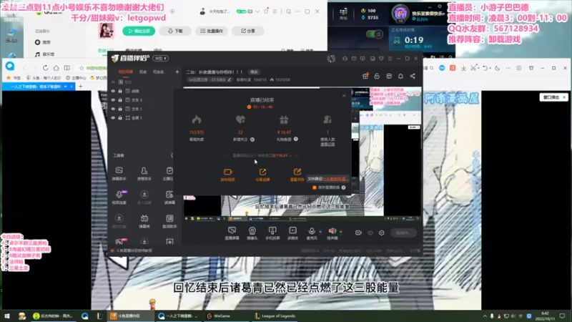The image size is (572, 322).
Task: Expand microphone options arrow
Action: click(320, 231)
